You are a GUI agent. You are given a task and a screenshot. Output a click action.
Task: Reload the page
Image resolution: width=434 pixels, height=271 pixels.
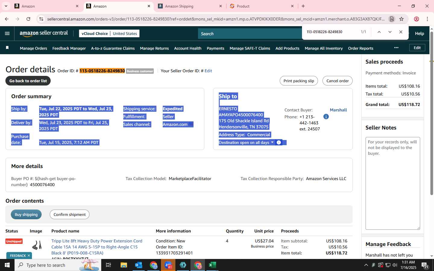(x=28, y=19)
